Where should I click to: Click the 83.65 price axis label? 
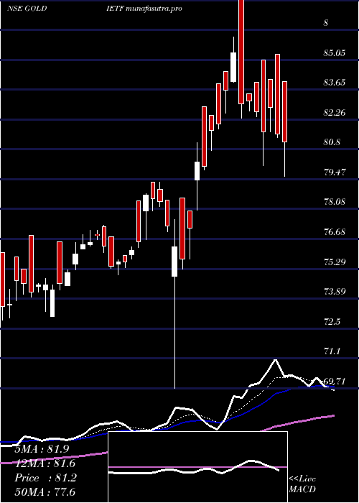[x=335, y=83]
